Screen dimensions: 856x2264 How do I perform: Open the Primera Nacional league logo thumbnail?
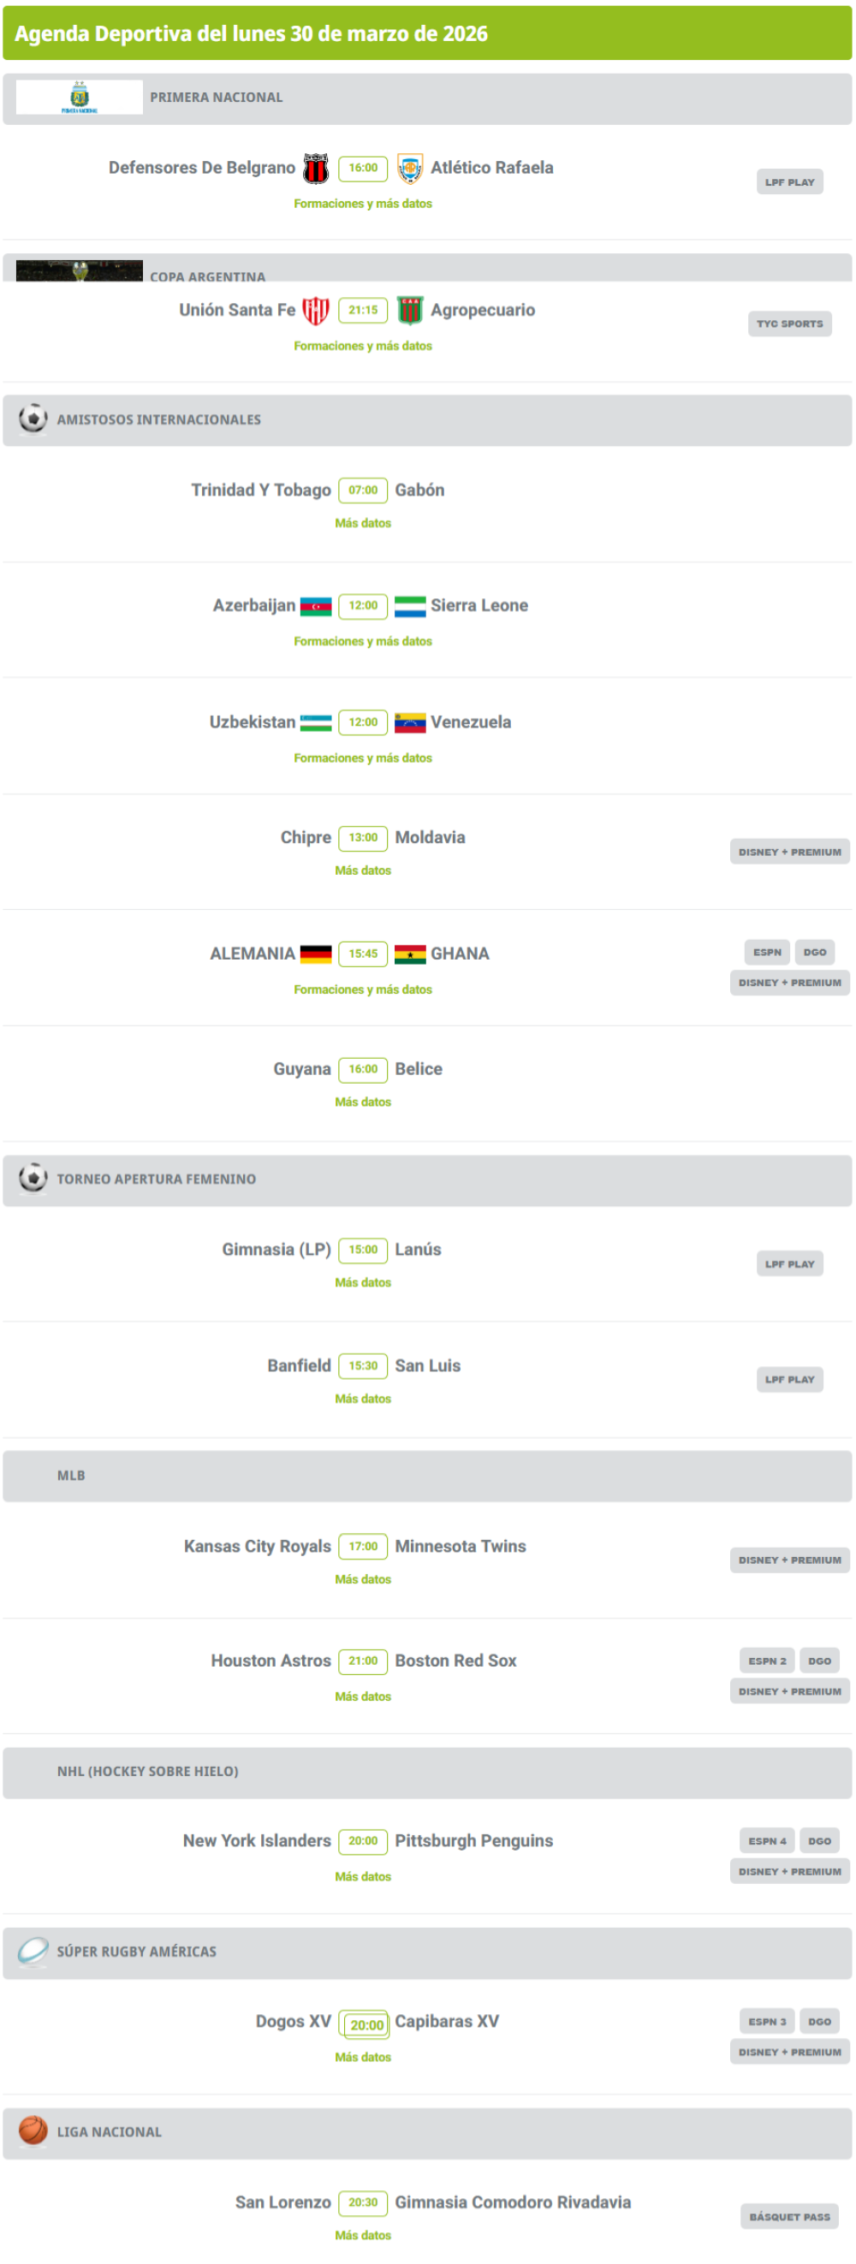pos(79,97)
